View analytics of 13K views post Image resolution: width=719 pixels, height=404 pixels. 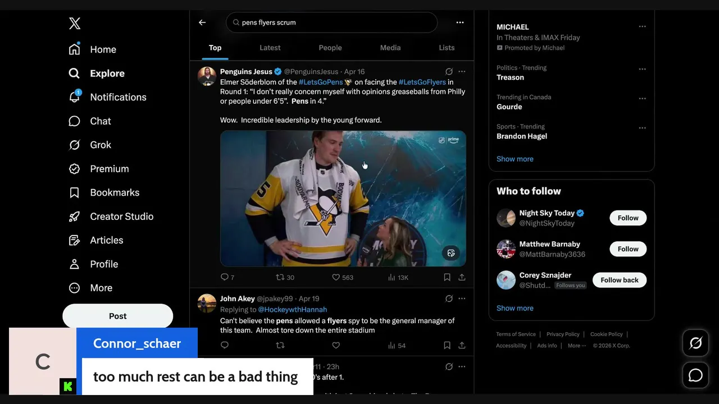[398, 277]
